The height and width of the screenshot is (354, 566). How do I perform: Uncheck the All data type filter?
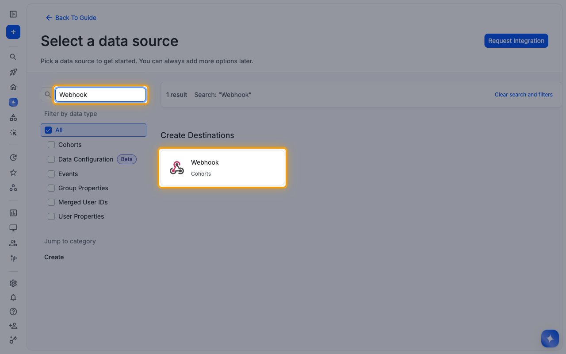pos(49,130)
